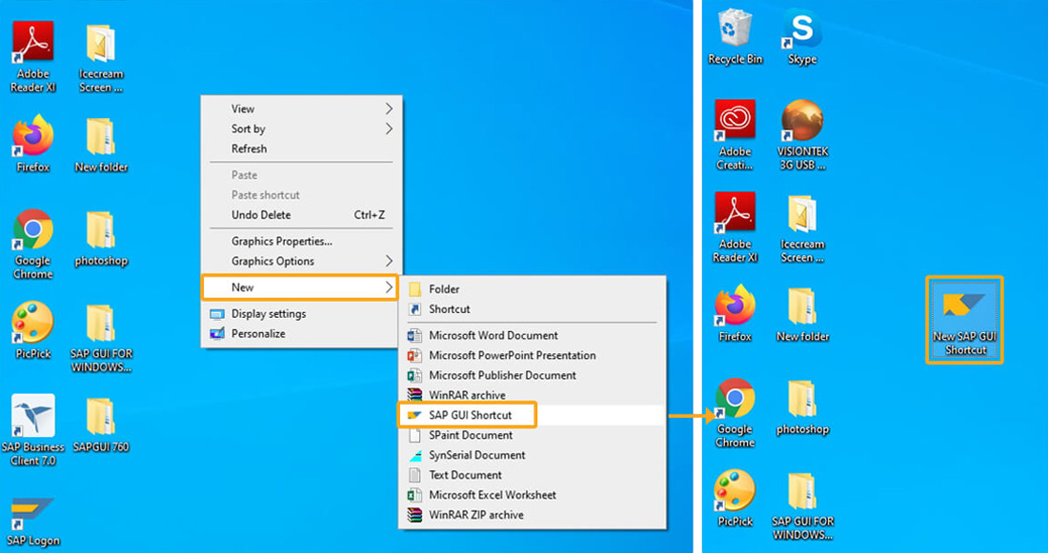Screen dimensions: 1048x553
Task: Create a new Microsoft Word Document
Action: 493,335
